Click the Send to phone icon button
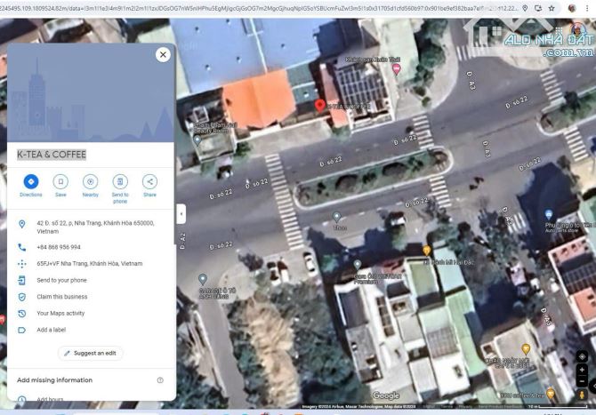Screen dimensions: 596x415 120,181
